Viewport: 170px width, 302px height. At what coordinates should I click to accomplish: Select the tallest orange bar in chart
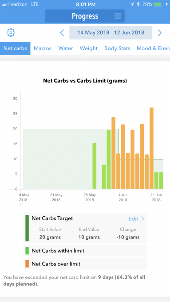151,148
